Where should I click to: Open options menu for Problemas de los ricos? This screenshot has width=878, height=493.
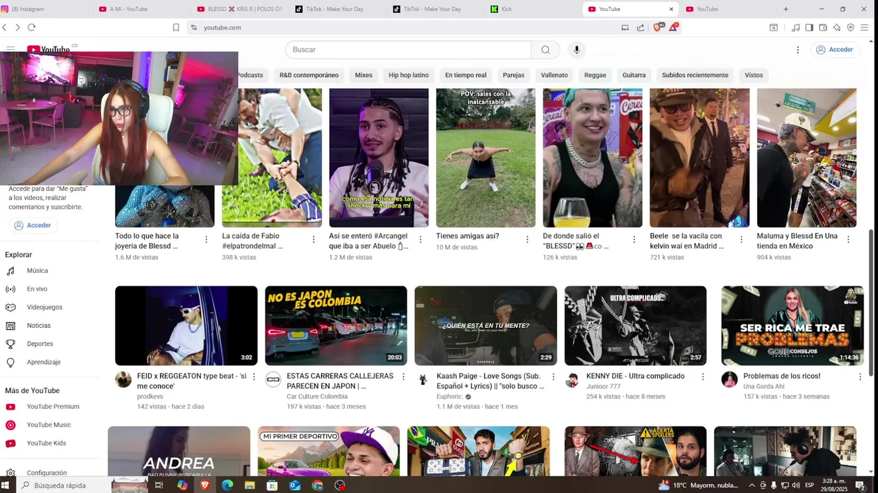(x=860, y=377)
